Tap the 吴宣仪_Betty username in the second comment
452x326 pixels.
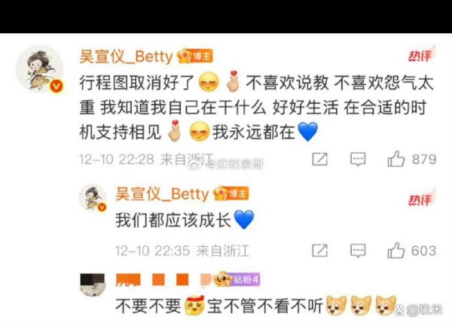tap(162, 193)
